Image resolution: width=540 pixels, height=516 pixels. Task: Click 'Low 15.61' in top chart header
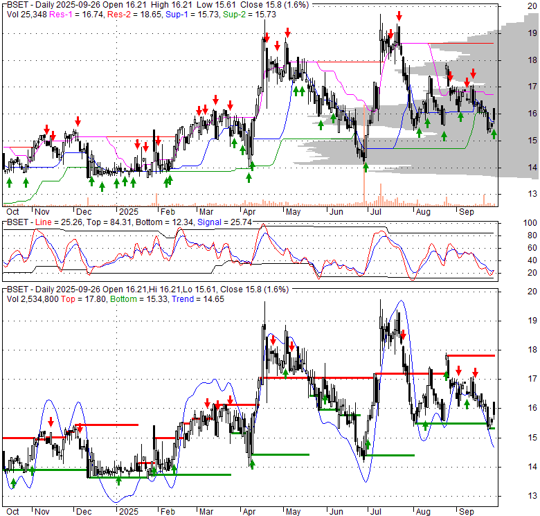216,5
